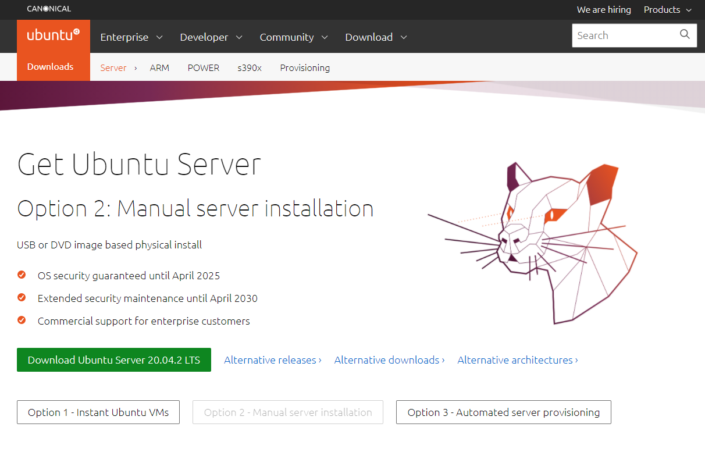Open the We are hiring link
Viewport: 705px width, 452px height.
click(604, 9)
